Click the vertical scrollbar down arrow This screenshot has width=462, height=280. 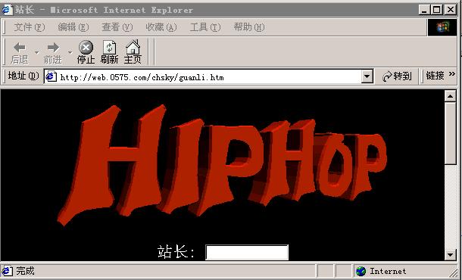coord(450,254)
